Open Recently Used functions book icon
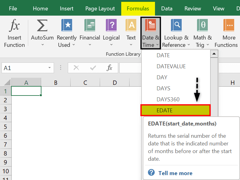240x180 pixels. point(67,25)
